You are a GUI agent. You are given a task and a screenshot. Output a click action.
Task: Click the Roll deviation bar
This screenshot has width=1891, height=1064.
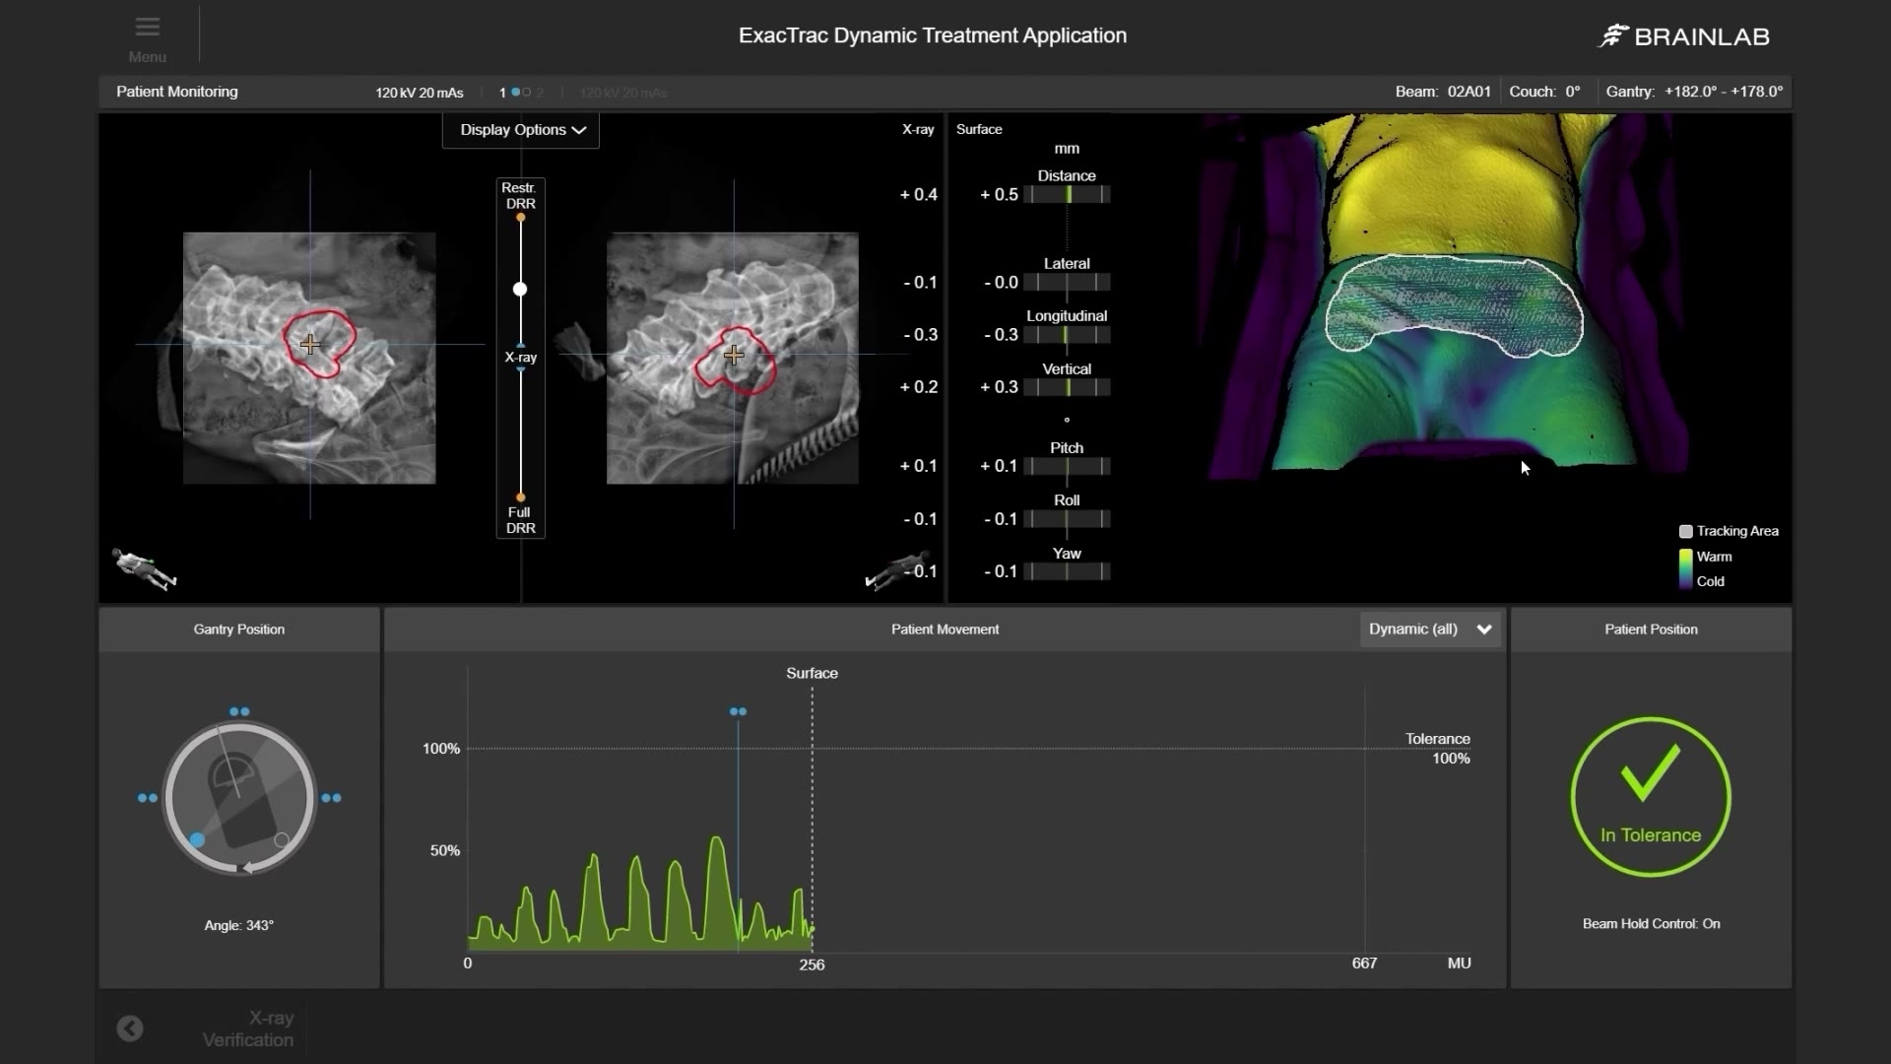point(1068,518)
